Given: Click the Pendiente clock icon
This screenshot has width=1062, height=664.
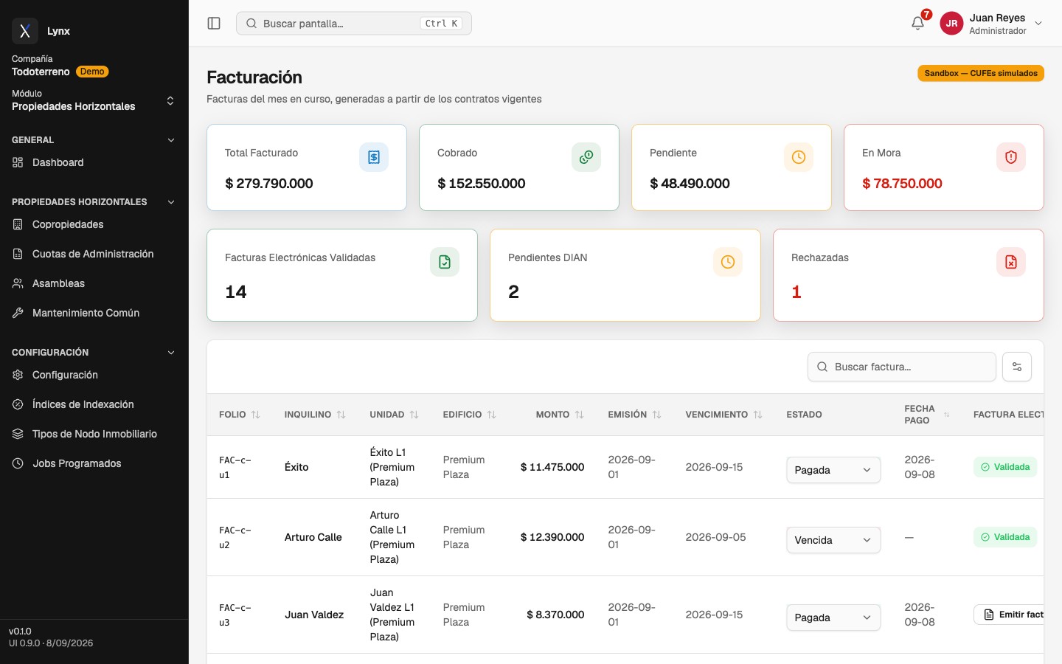Looking at the screenshot, I should (799, 157).
